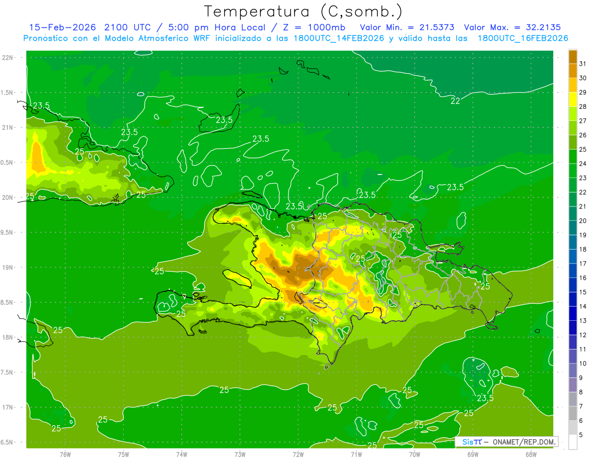
Task: Click the "70W" longitude axis label
Action: pyautogui.click(x=415, y=455)
